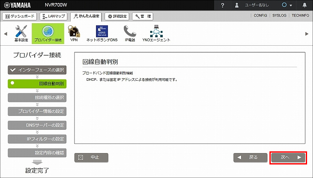Open the help question mark icon
The height and width of the screenshot is (178, 313).
(222, 5)
